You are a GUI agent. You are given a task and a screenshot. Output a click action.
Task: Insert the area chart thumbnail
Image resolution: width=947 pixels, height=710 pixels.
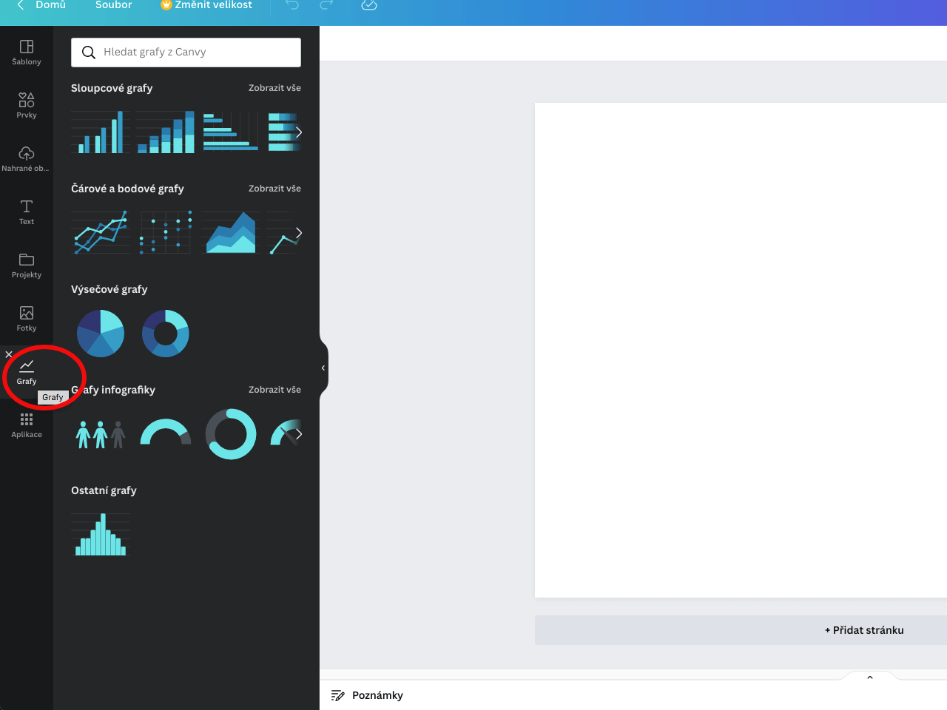(231, 233)
